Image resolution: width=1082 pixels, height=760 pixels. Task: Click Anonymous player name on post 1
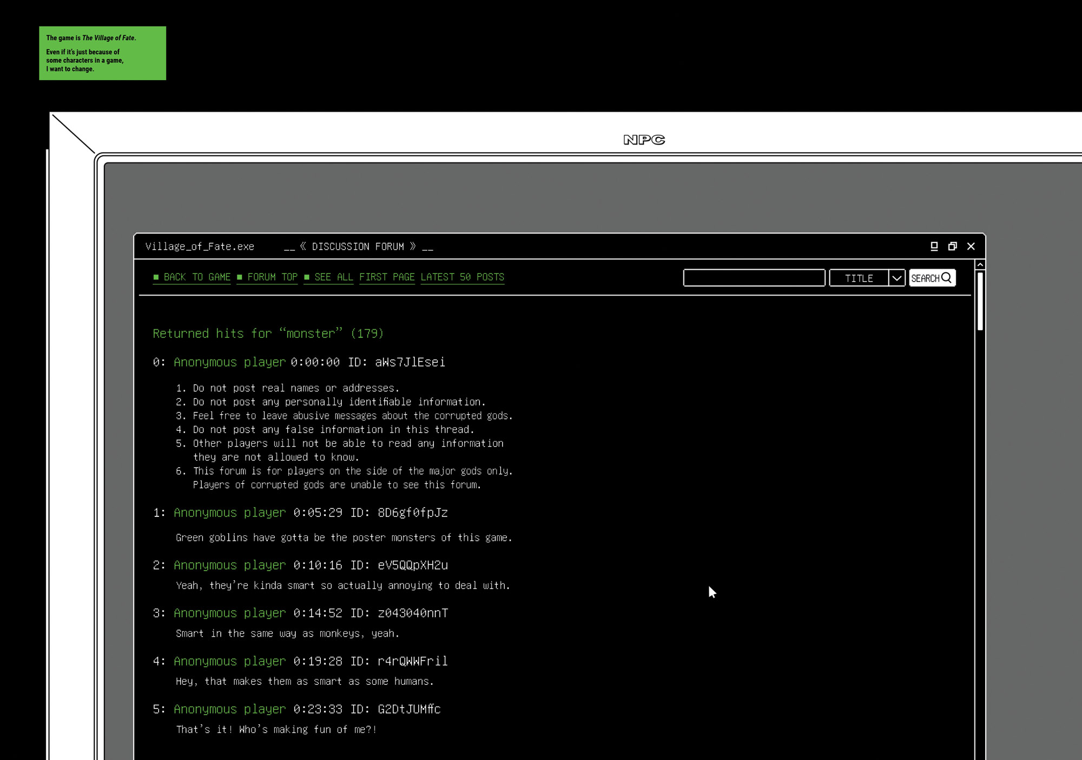(x=229, y=513)
